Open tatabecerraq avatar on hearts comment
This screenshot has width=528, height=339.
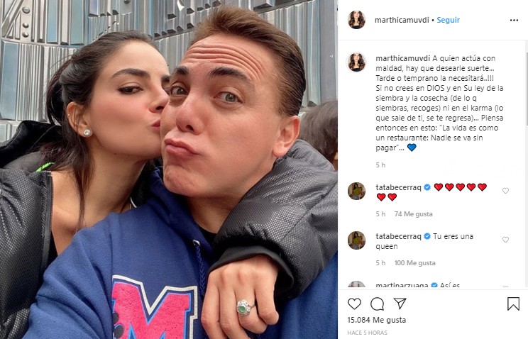point(356,191)
